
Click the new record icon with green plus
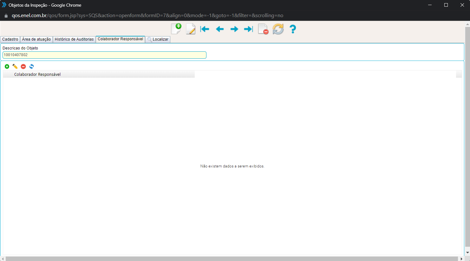click(176, 29)
